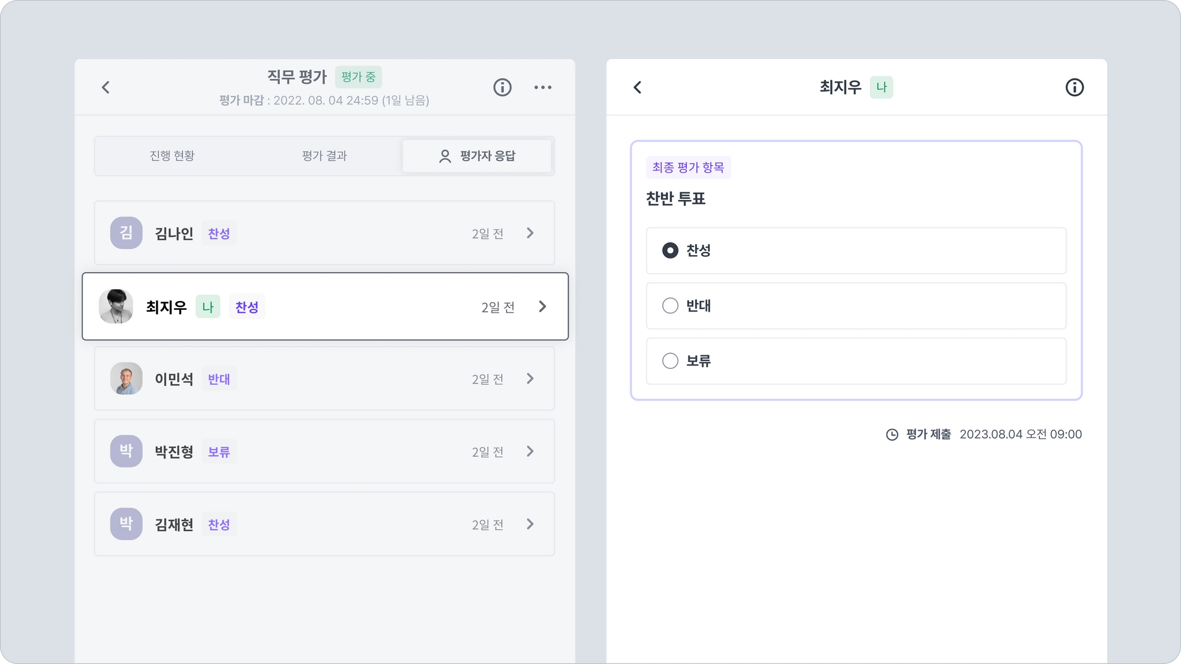
Task: Click 최지우 profile photo in list
Action: pyautogui.click(x=116, y=306)
